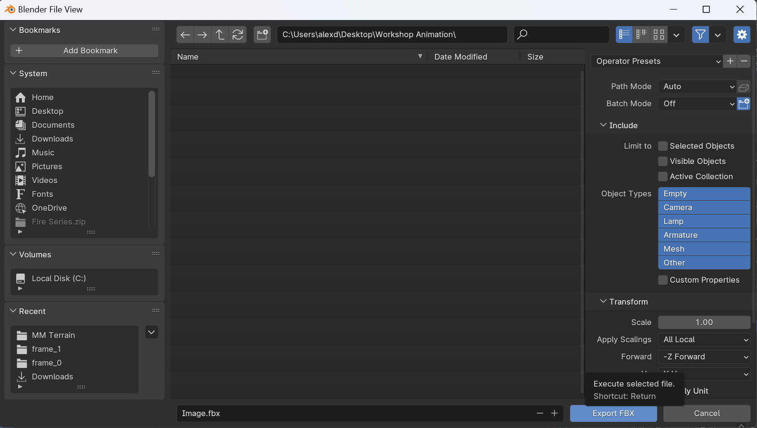Enable Selected Objects checkbox
757x428 pixels.
[x=663, y=146]
